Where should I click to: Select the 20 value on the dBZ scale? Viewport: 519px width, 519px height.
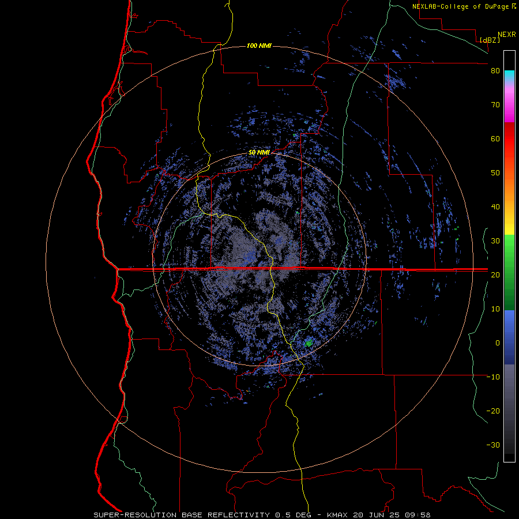click(x=495, y=274)
